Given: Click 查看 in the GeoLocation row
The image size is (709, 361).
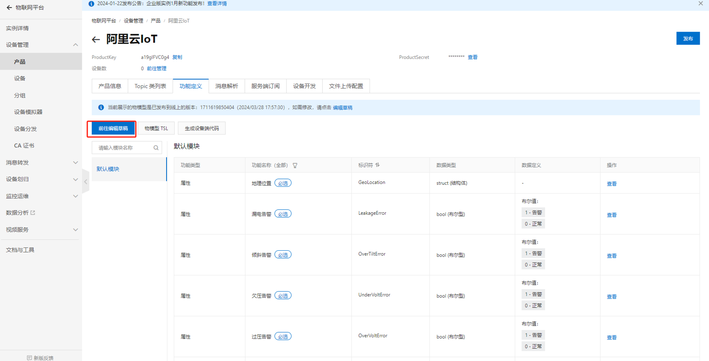Looking at the screenshot, I should (612, 184).
